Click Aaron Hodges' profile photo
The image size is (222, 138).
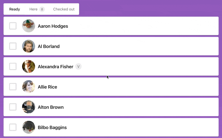point(29,26)
